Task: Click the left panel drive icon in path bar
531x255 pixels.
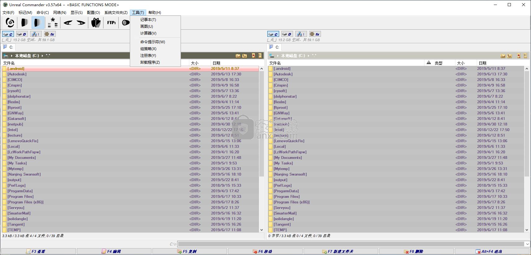Action: (6, 56)
